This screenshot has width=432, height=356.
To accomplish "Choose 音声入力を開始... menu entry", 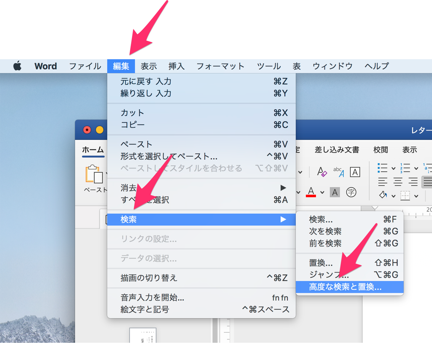I will (201, 297).
